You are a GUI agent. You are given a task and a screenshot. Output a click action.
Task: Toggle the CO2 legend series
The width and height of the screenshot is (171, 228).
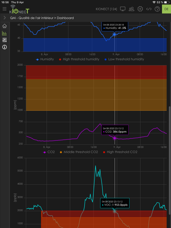[x=49, y=152]
